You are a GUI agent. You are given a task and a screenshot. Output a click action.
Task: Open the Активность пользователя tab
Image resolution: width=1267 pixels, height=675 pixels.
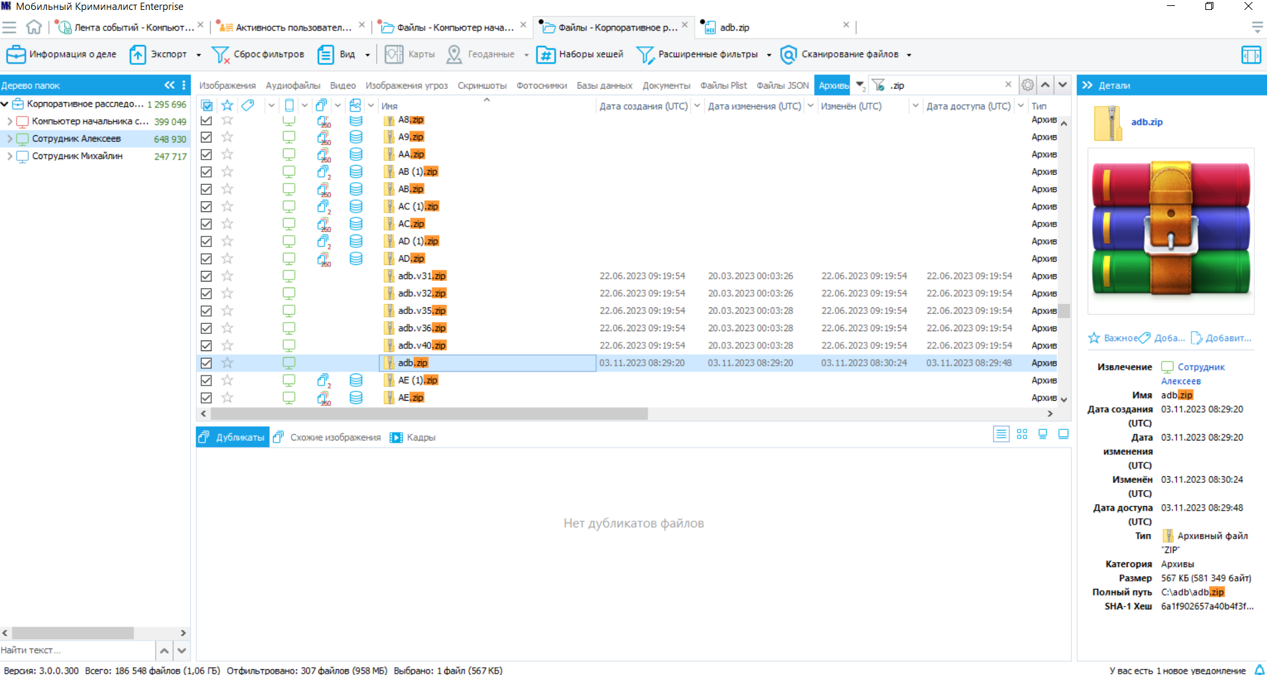coord(291,27)
